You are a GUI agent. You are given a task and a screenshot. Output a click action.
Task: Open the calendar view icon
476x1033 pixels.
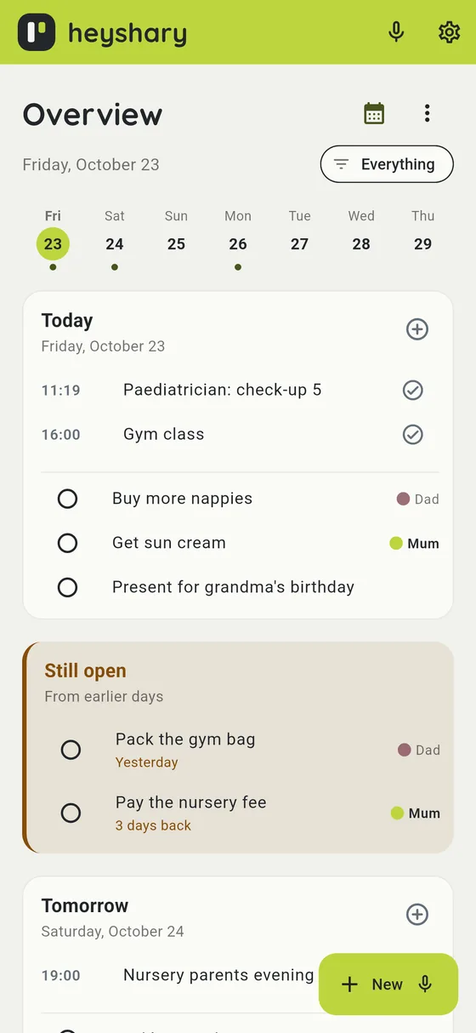coord(374,113)
